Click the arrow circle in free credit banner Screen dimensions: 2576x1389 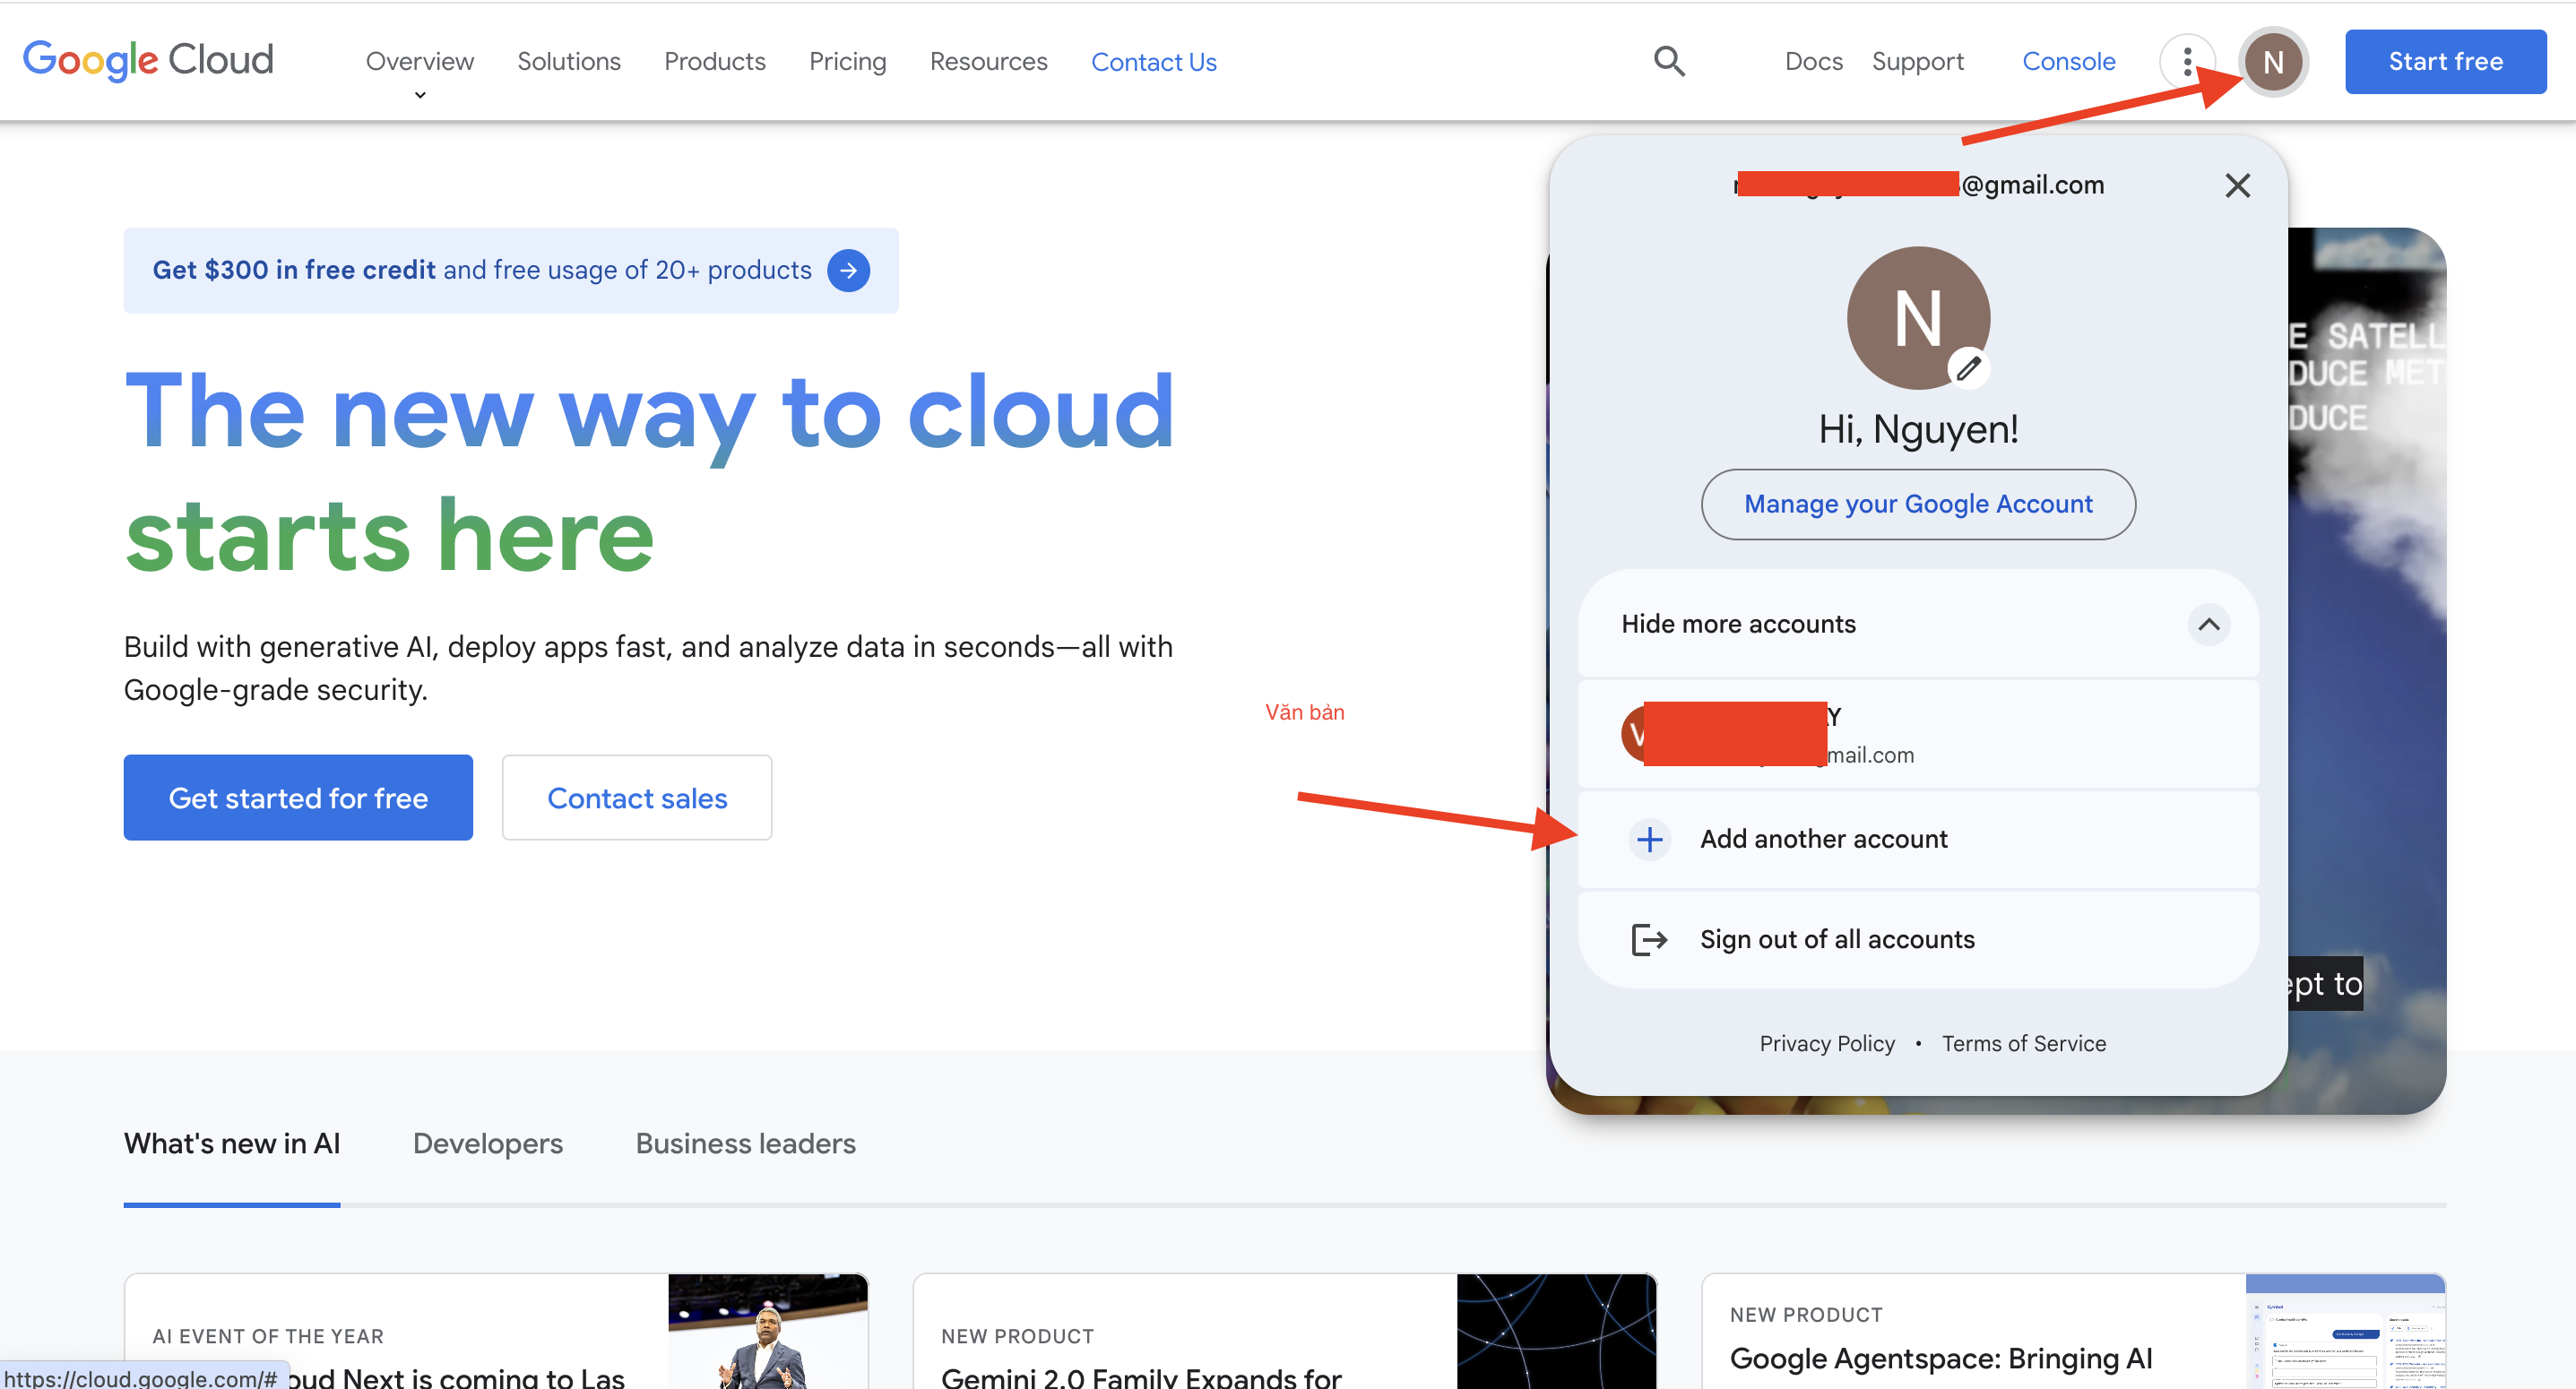848,271
